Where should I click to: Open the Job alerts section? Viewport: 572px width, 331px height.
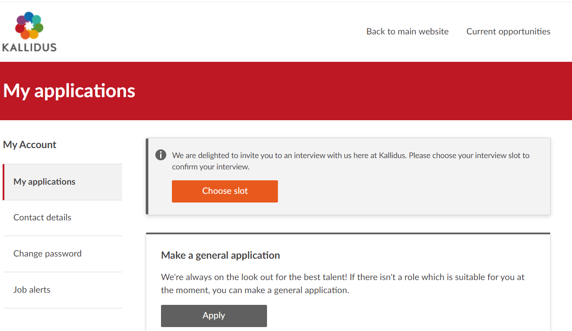coord(32,290)
